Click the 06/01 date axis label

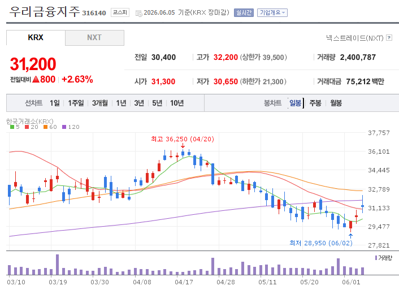pos(352,282)
